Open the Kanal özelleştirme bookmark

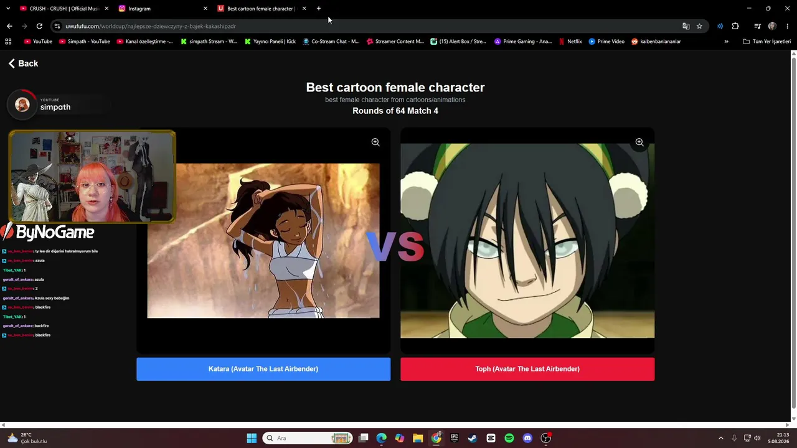pos(145,42)
